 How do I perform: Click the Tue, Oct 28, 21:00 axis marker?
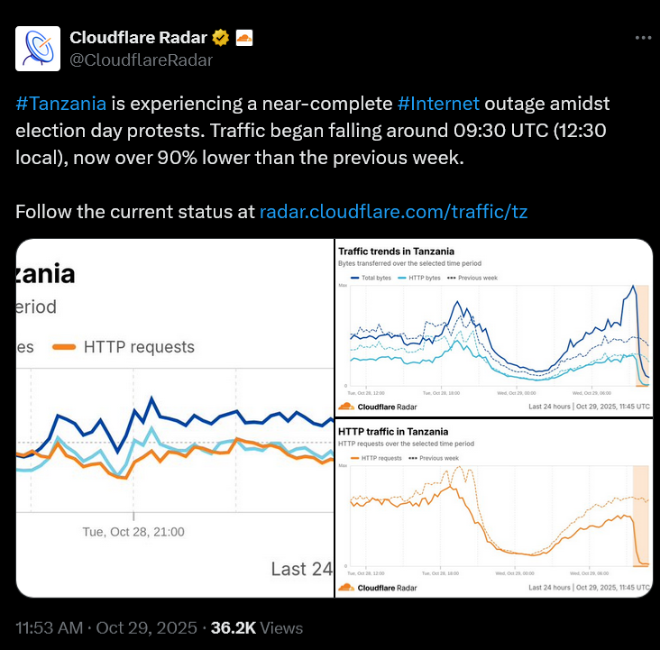click(133, 532)
